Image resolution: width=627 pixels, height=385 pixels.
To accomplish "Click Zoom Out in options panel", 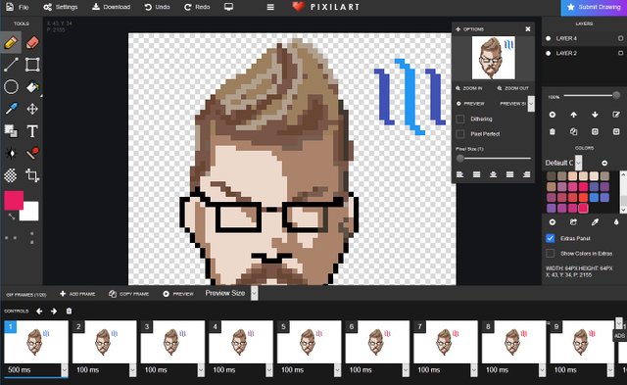I will pos(513,88).
